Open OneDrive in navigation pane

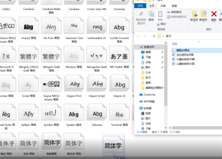point(149,95)
